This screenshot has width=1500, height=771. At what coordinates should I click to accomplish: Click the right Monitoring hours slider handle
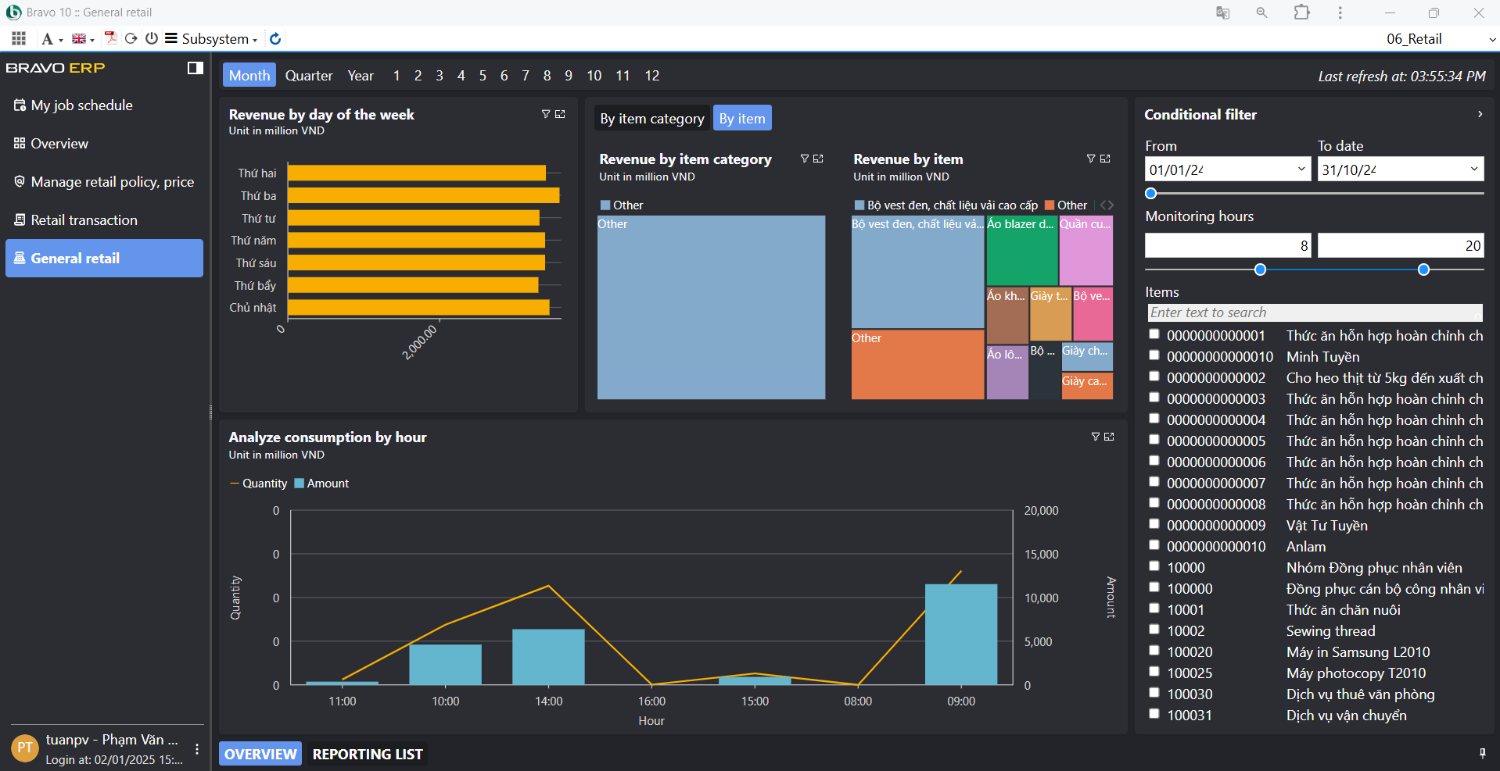point(1423,269)
